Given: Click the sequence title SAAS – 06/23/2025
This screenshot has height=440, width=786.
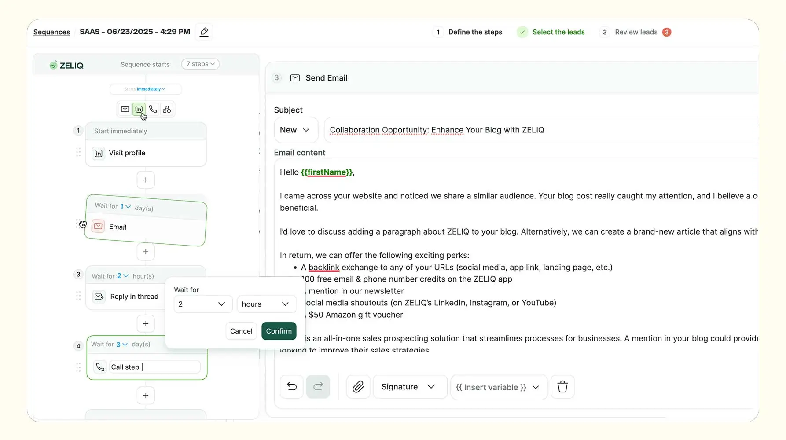Looking at the screenshot, I should [135, 32].
